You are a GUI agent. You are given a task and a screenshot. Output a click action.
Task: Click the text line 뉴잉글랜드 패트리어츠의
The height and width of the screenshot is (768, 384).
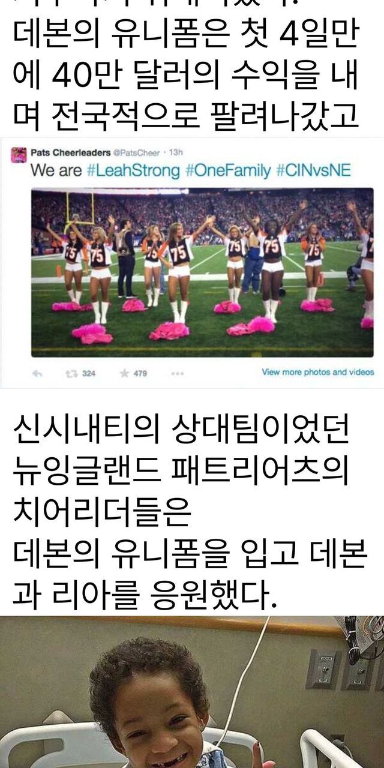181,472
